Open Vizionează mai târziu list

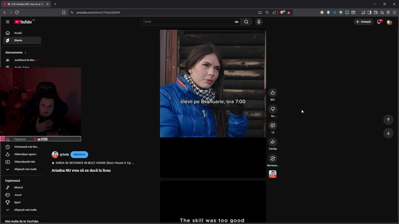[22, 147]
